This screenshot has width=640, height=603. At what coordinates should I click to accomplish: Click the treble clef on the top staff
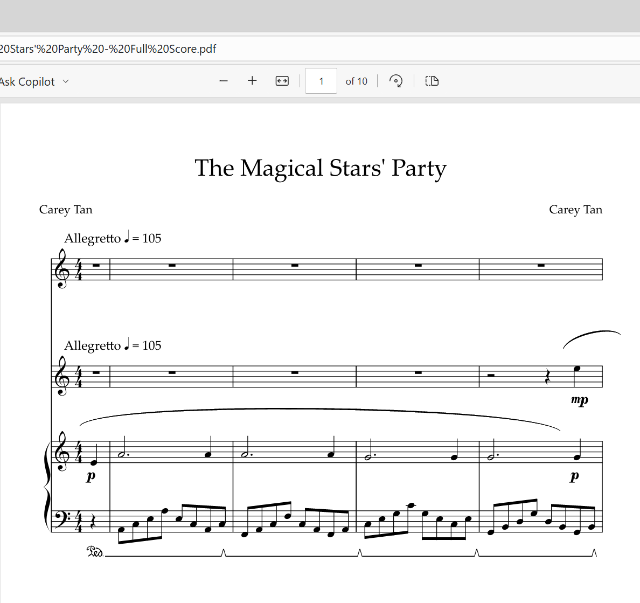[61, 269]
